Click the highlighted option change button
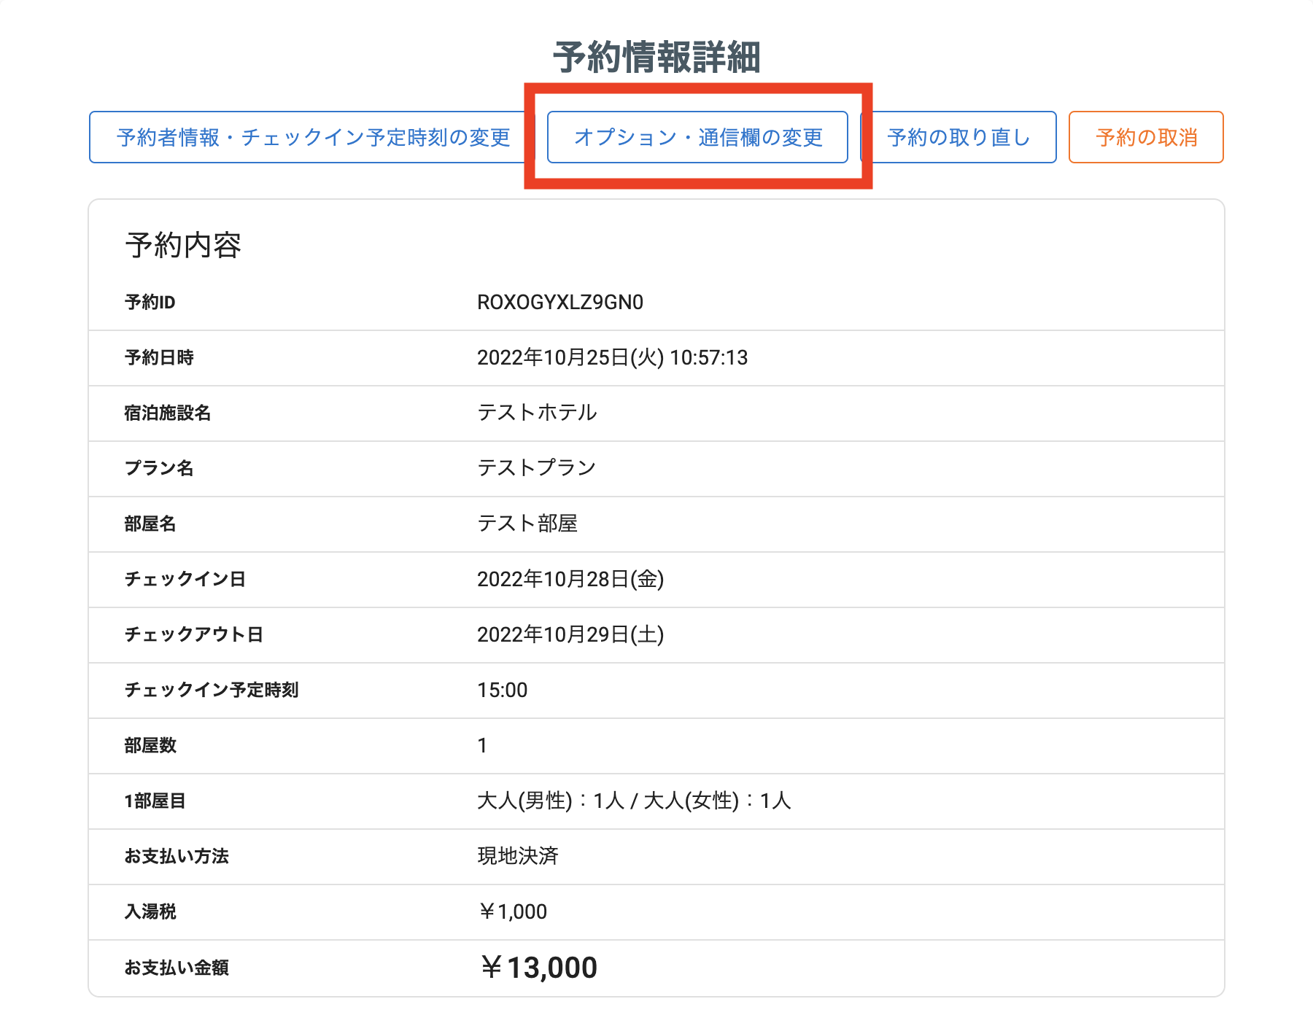1313x1015 pixels. coord(700,136)
